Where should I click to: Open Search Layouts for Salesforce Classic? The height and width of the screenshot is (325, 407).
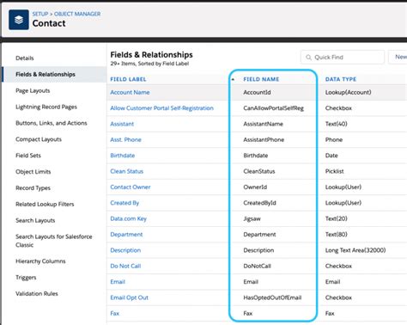pyautogui.click(x=54, y=241)
